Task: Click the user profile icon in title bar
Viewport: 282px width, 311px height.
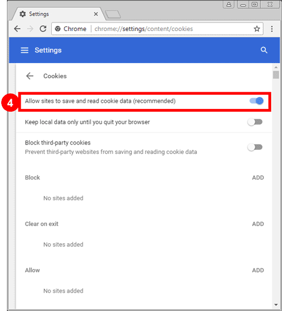Action: click(x=229, y=5)
